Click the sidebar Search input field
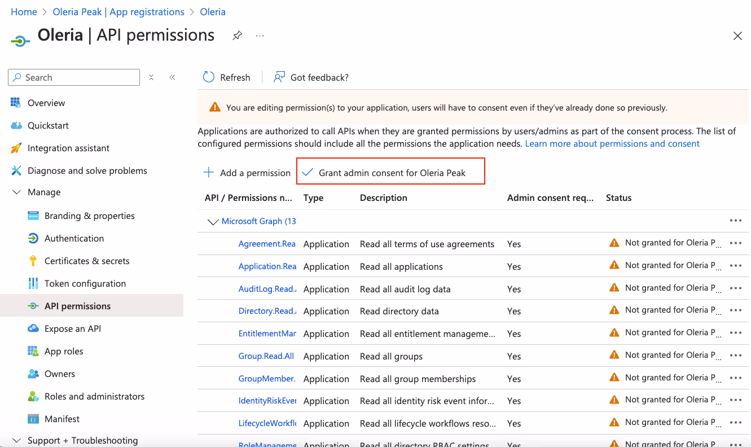The image size is (751, 447). pyautogui.click(x=74, y=77)
